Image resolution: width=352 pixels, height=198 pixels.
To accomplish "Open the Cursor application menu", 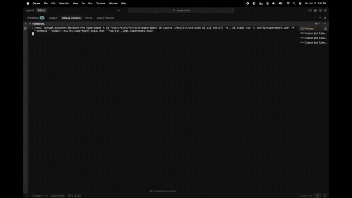I will (x=36, y=3).
